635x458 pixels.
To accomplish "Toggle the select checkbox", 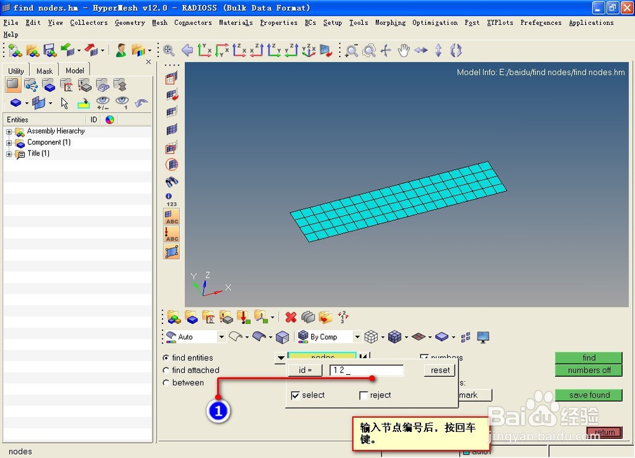I will tap(296, 395).
